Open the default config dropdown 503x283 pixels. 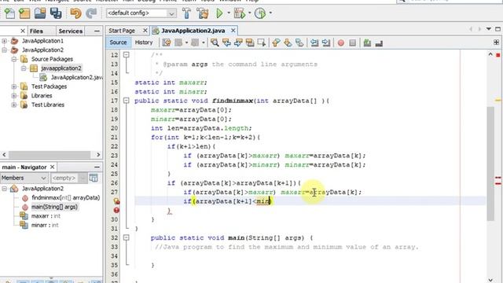point(171,13)
